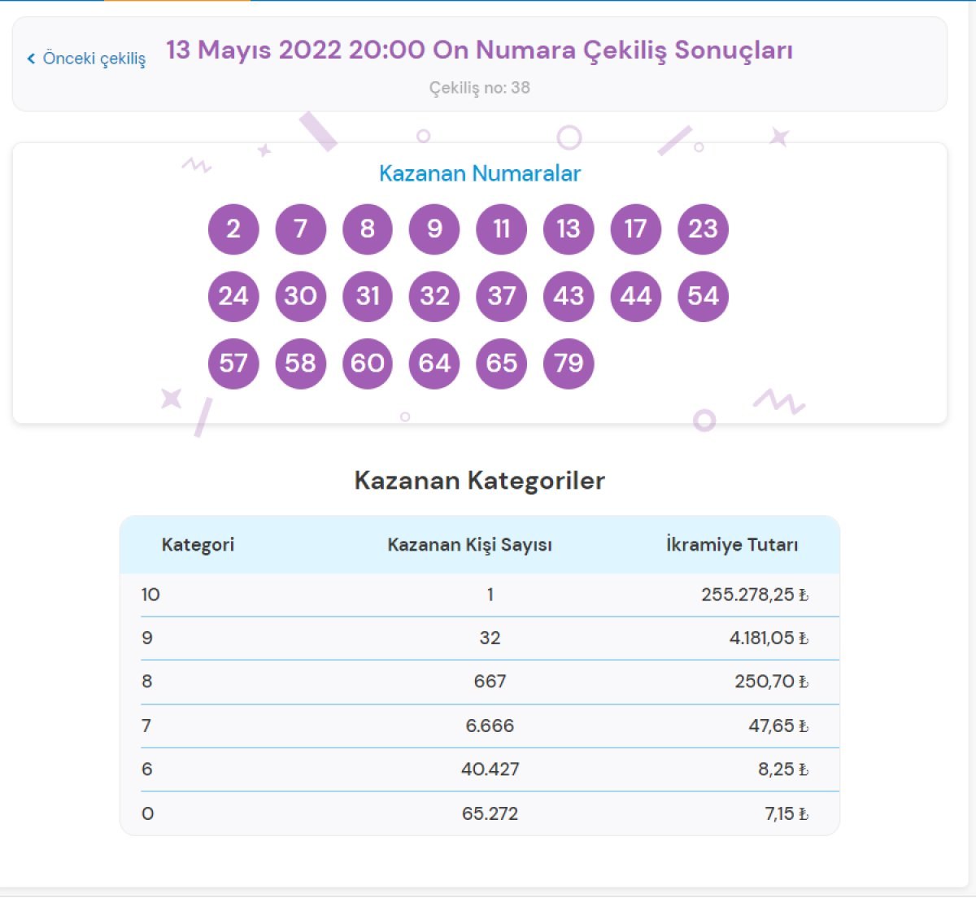
Task: Click winner count 1 in category 10 row
Action: (490, 595)
